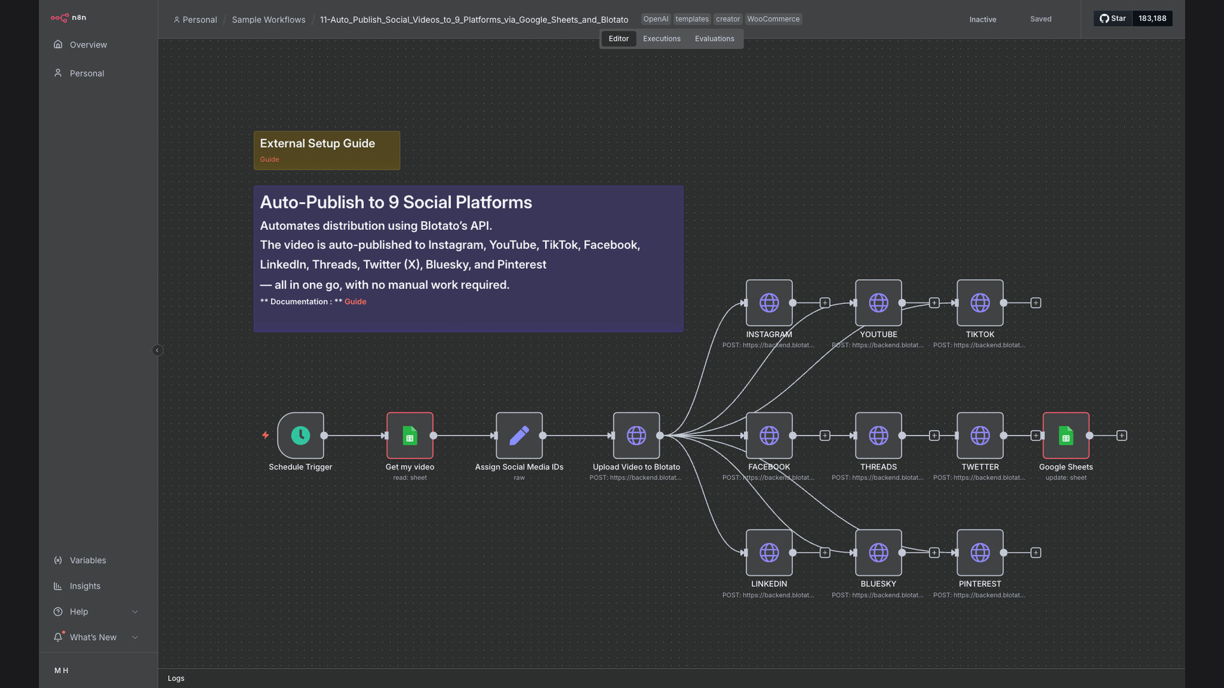
Task: Click the n8n logo
Action: [68, 18]
